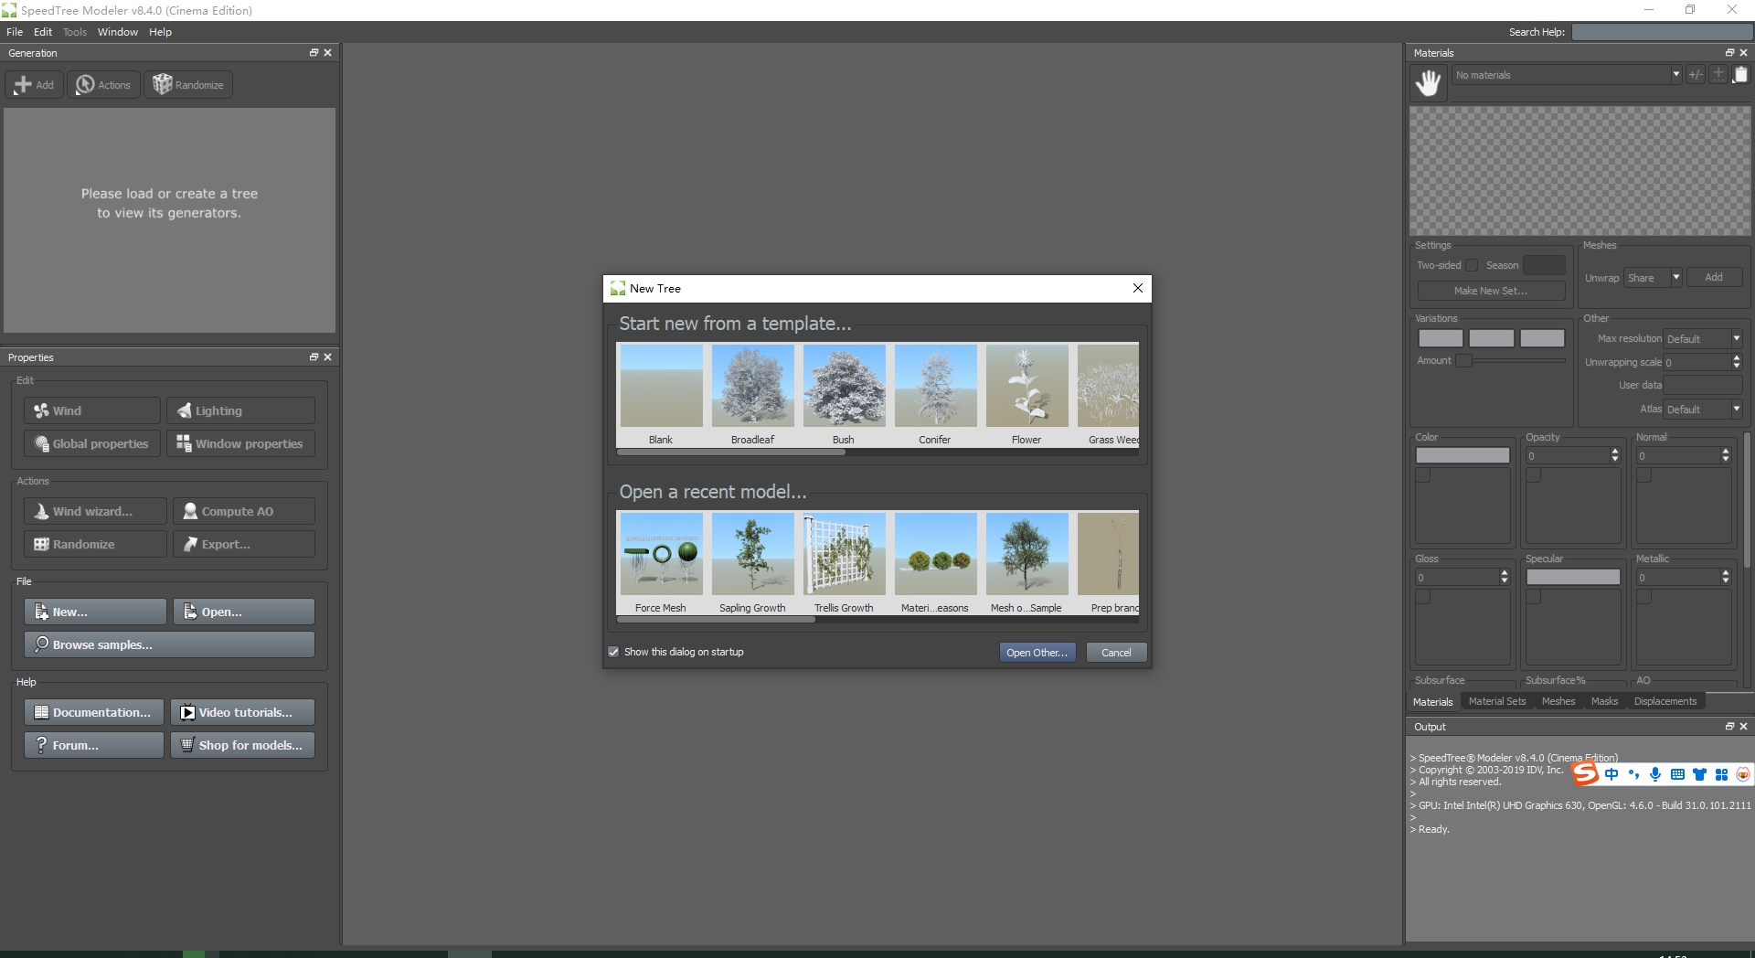This screenshot has height=958, width=1755.
Task: Click the Metallic value stepper
Action: click(1726, 577)
